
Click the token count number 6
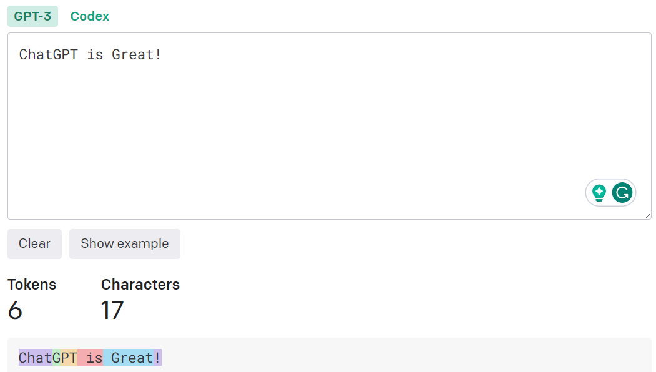click(x=15, y=310)
